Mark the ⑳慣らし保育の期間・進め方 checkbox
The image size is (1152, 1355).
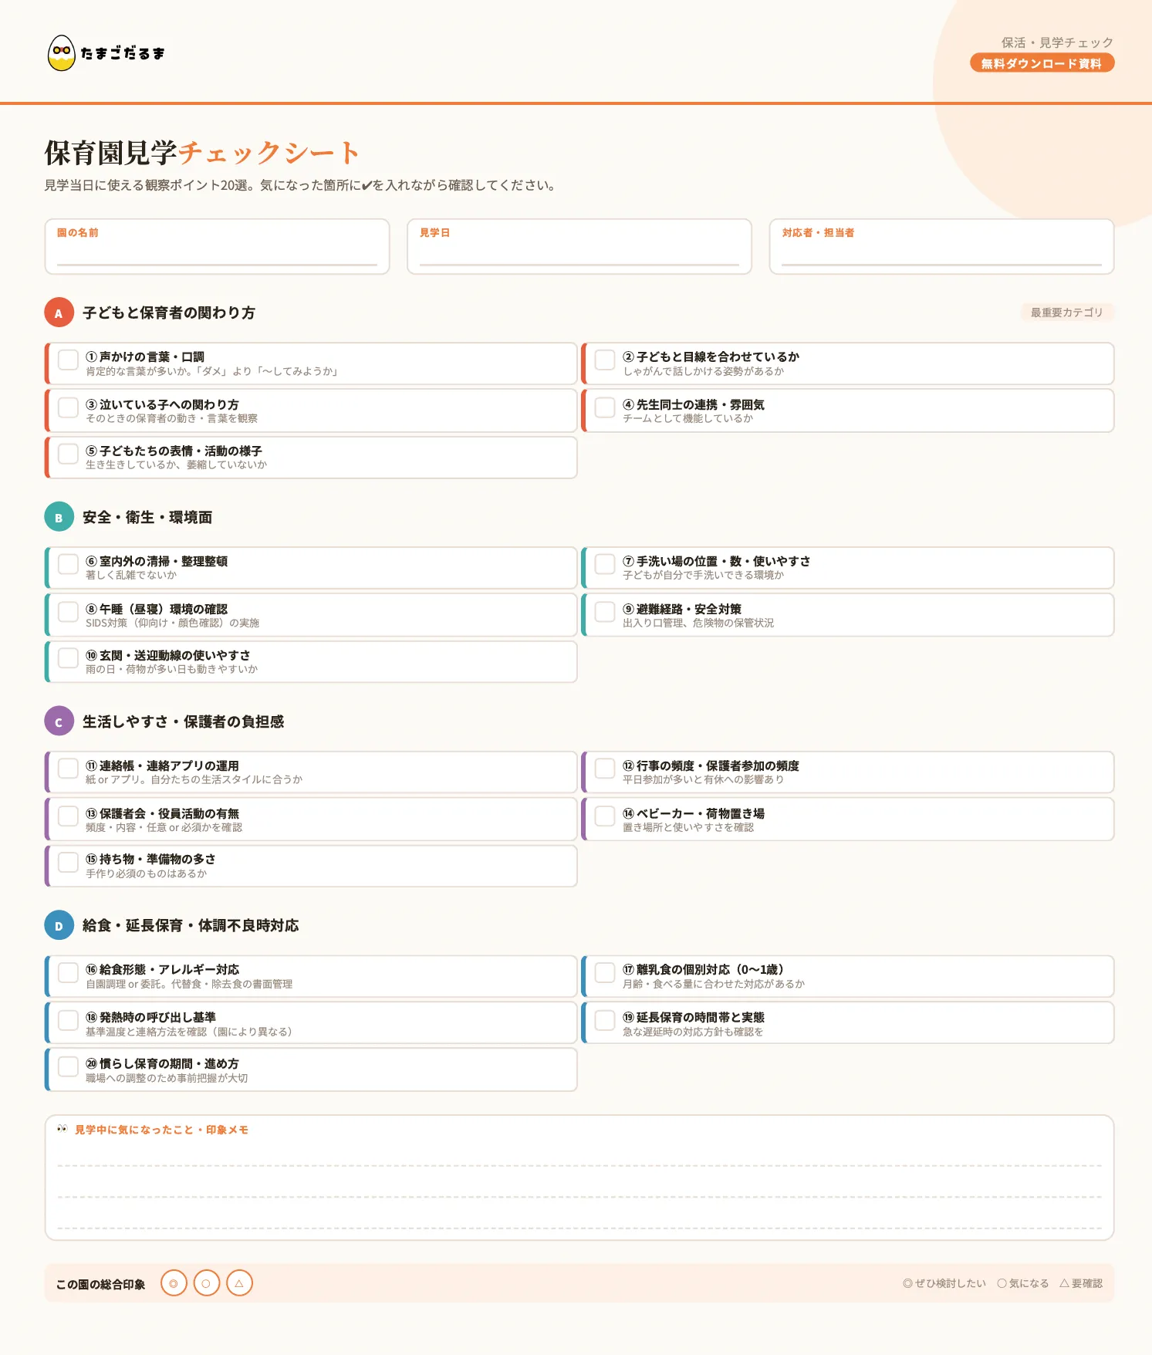[x=68, y=1066]
